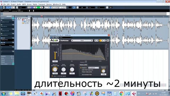Go to next preset in DeNoise

pos(92,41)
